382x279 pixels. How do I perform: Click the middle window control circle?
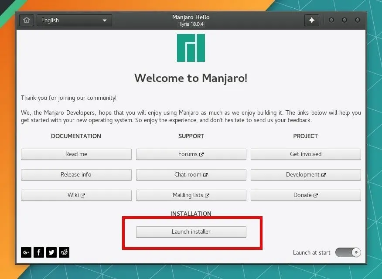(344, 20)
